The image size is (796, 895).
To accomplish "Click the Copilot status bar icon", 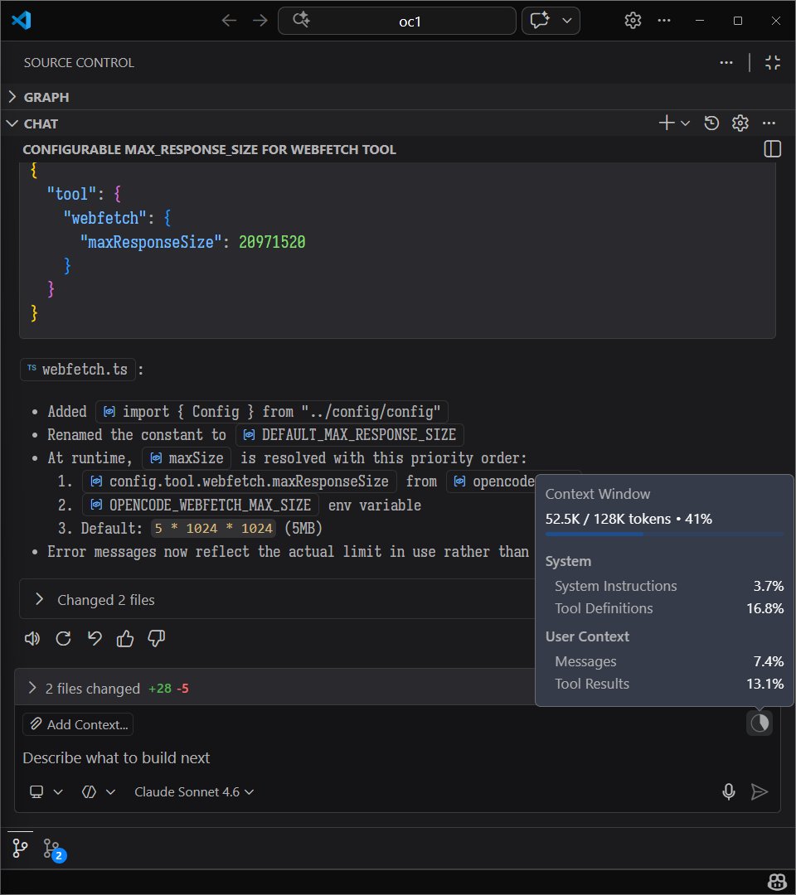I will 777,881.
